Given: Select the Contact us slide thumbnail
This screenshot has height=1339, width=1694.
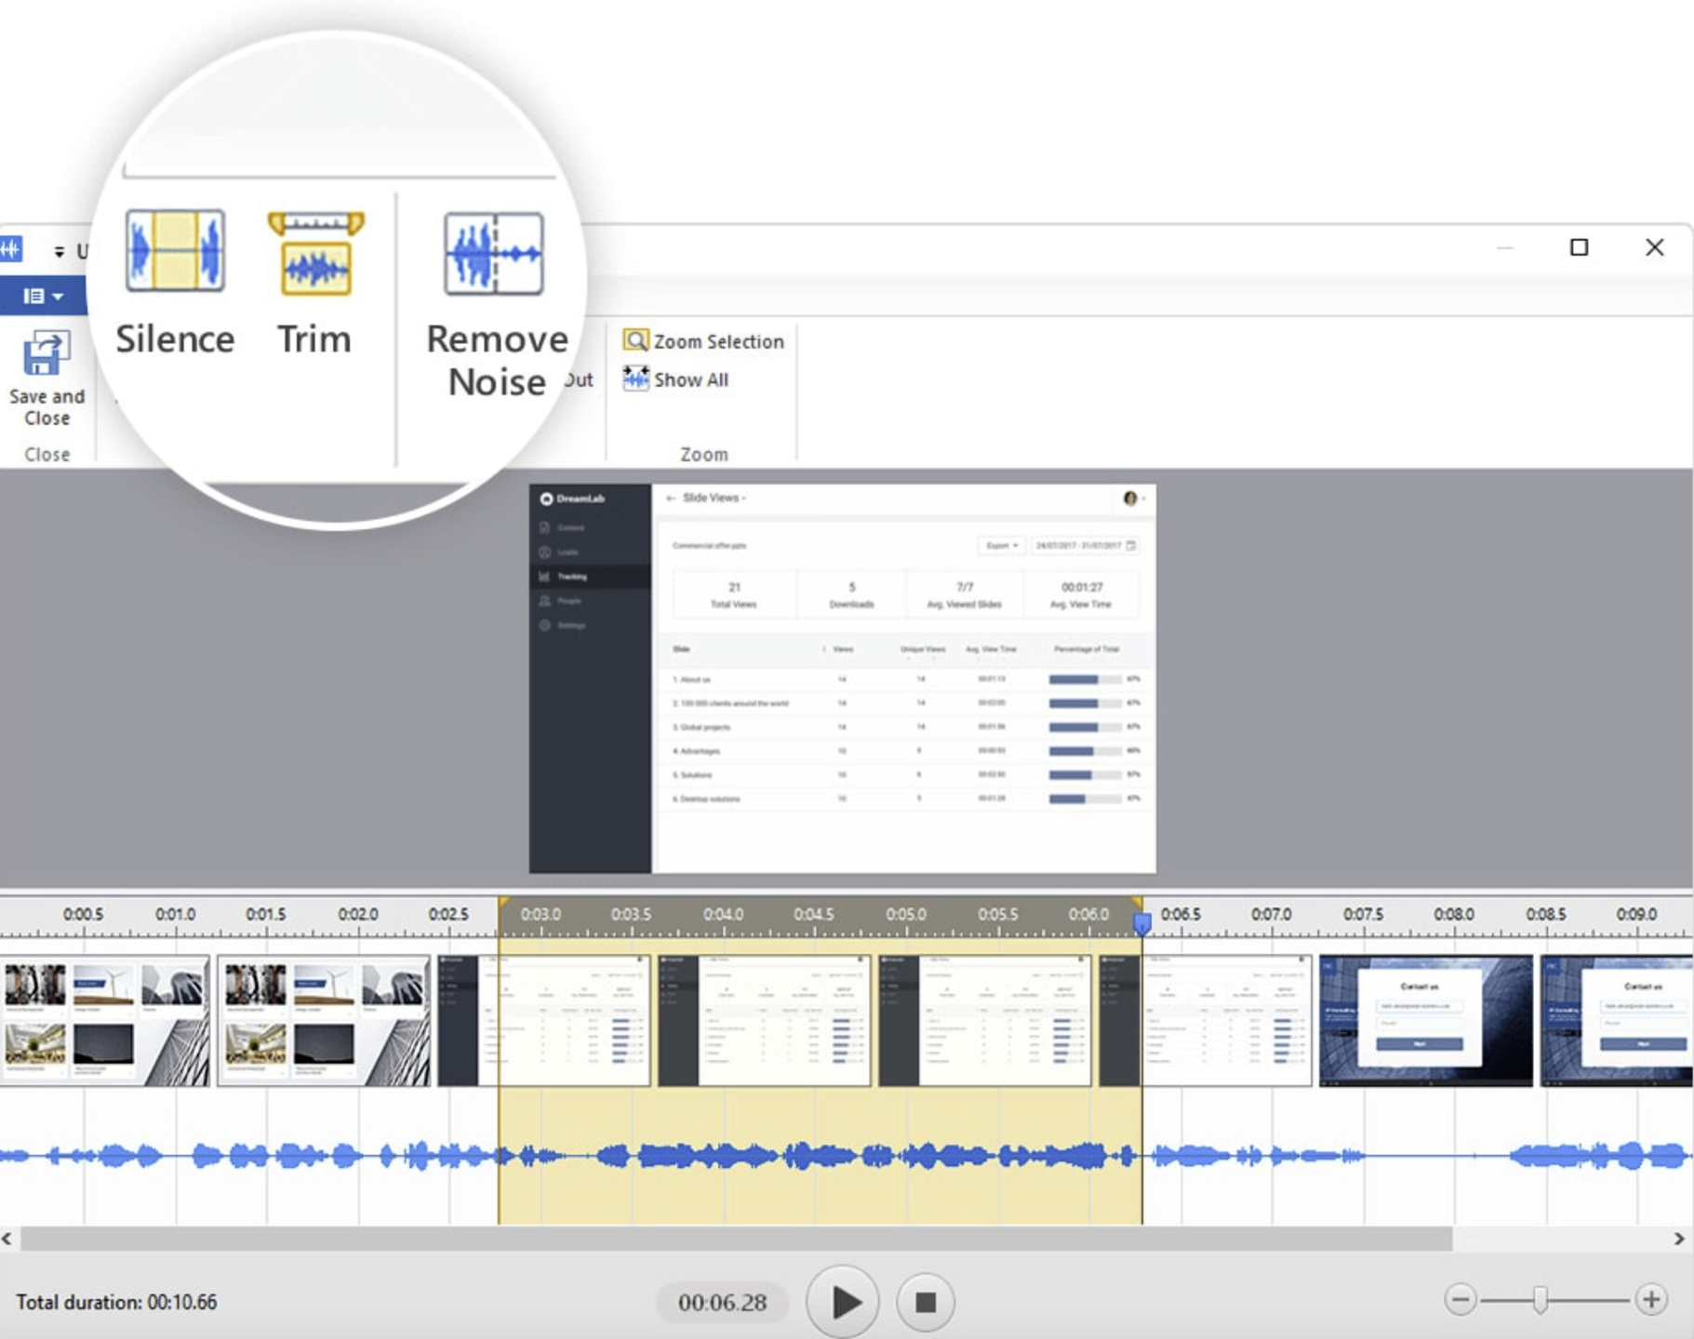Looking at the screenshot, I should pyautogui.click(x=1425, y=1021).
